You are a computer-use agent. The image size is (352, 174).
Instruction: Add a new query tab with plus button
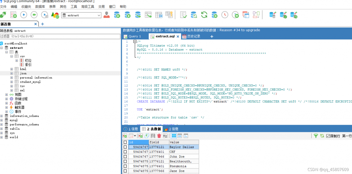coord(211,36)
